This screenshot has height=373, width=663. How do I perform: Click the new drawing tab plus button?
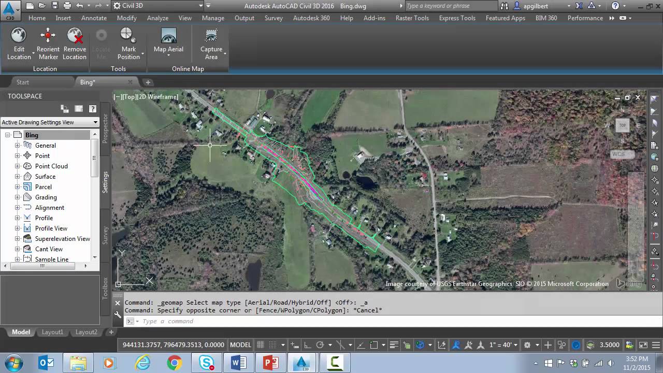click(x=148, y=82)
